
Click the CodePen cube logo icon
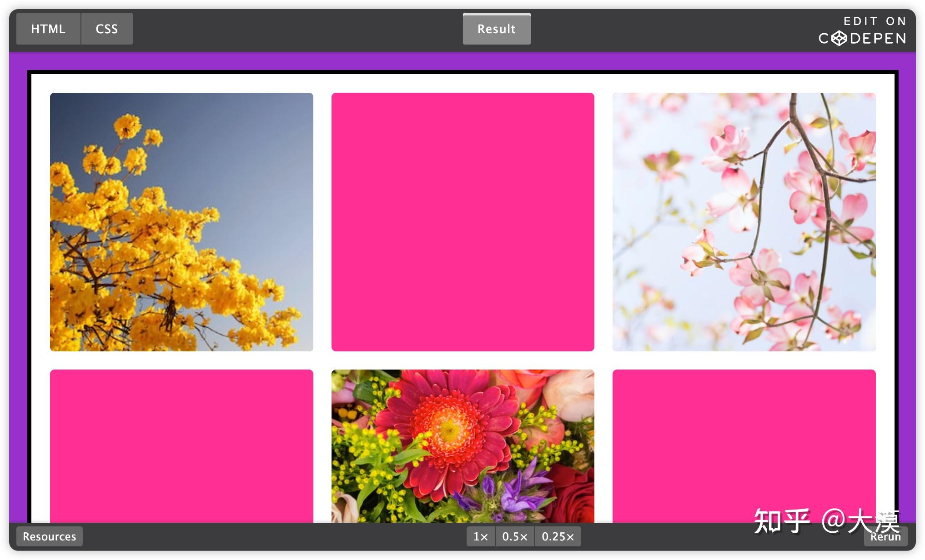tap(839, 38)
